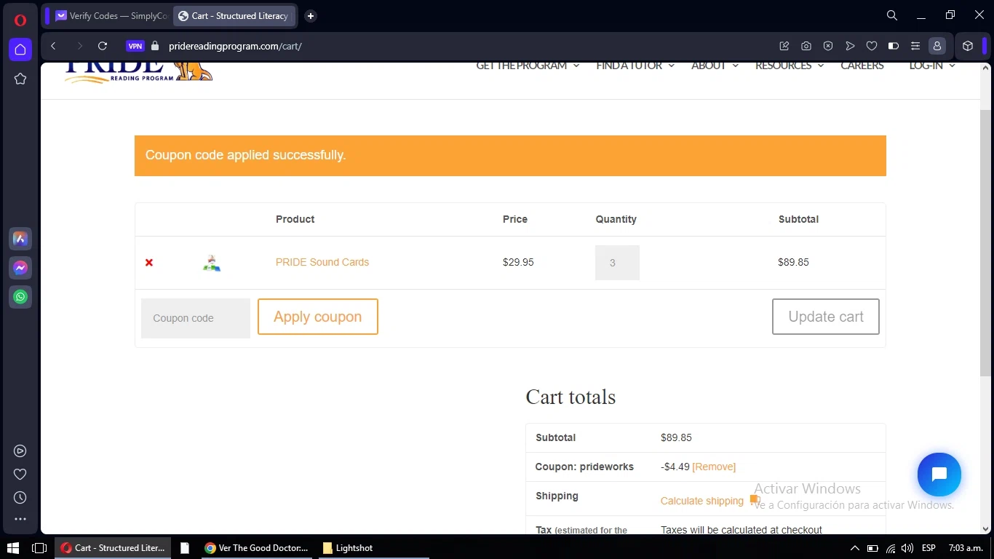
Task: Click the Coupon code input field
Action: [x=196, y=318]
